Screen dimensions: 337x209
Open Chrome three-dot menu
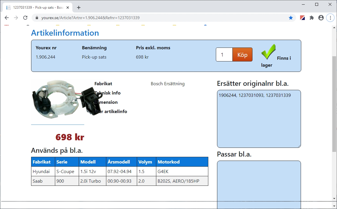click(330, 18)
